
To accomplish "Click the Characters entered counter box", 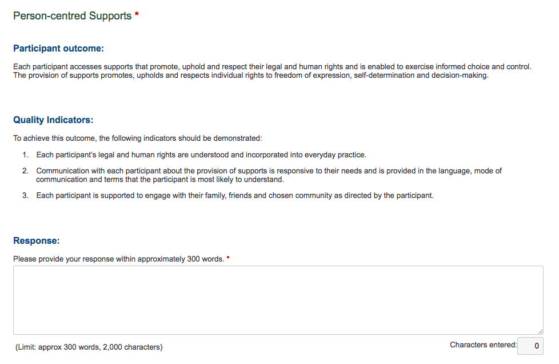I will click(530, 346).
